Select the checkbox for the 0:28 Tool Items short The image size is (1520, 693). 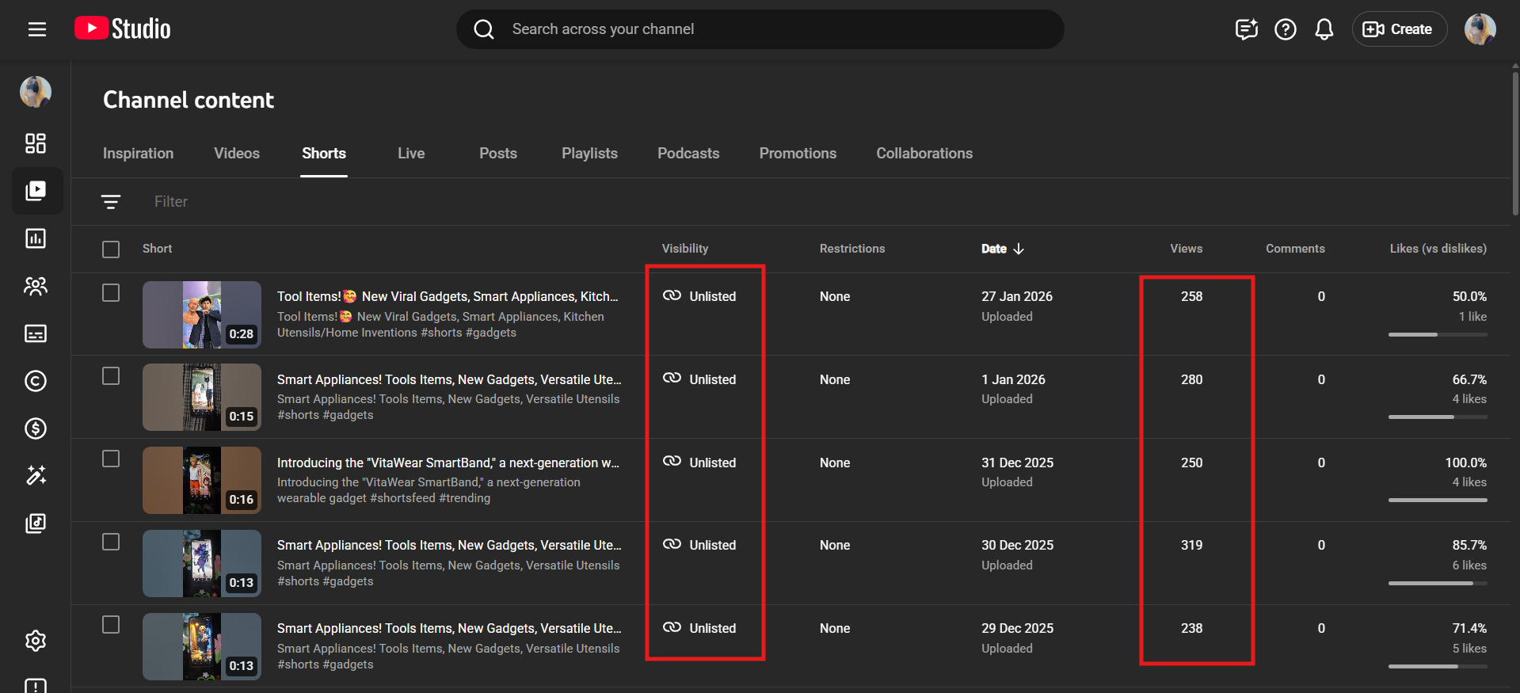coord(111,293)
